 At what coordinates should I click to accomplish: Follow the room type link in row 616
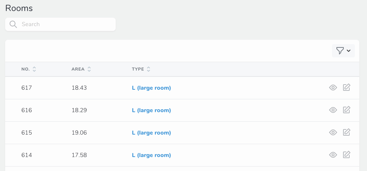tap(151, 110)
